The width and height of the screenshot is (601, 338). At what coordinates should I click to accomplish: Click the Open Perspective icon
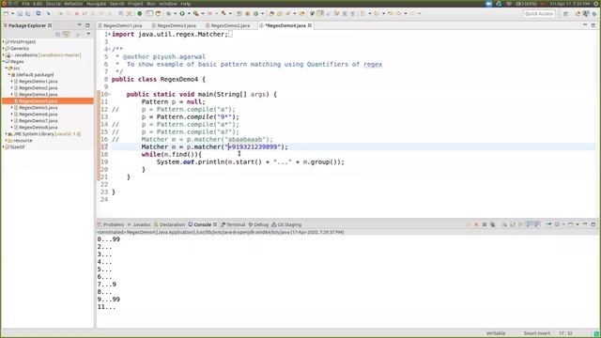(565, 13)
